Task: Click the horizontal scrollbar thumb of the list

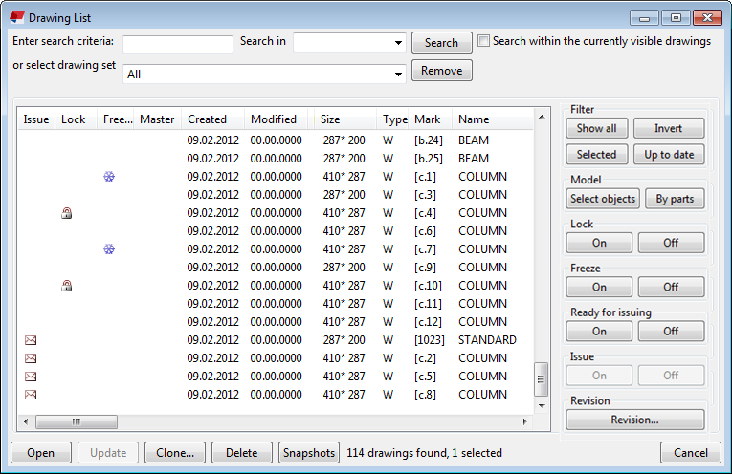Action: (x=77, y=421)
